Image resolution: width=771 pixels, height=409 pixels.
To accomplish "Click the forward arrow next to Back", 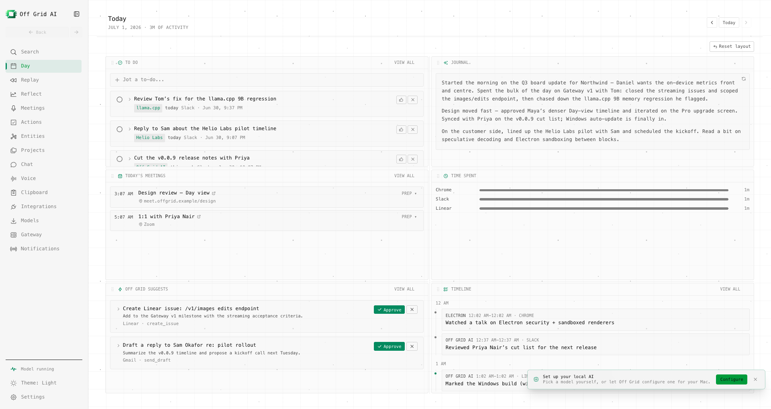I will (76, 32).
